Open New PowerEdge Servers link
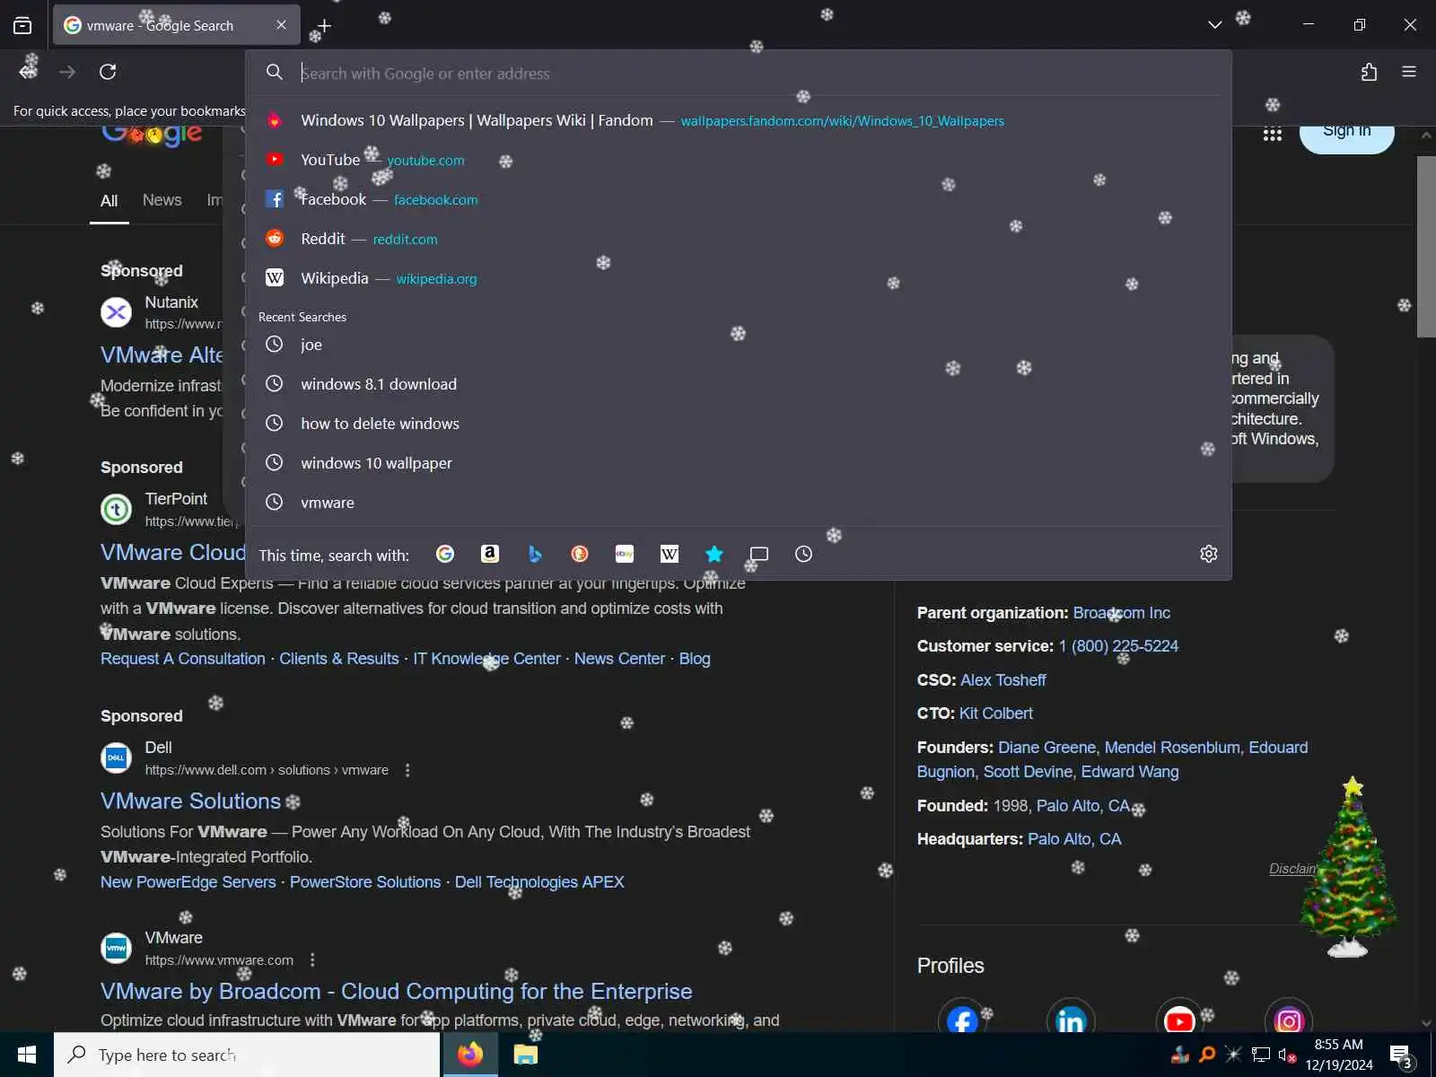This screenshot has height=1077, width=1436. (188, 882)
